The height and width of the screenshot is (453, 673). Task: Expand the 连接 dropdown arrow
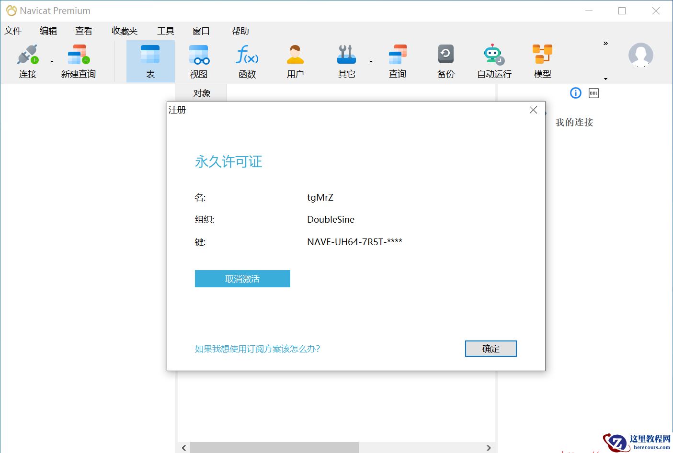coord(52,62)
